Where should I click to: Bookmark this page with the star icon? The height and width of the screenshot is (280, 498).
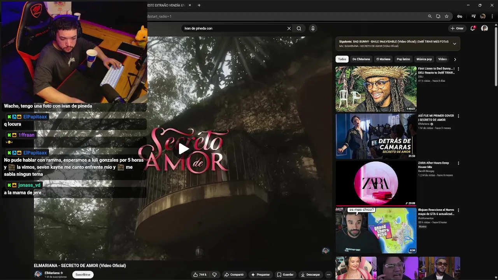447,16
